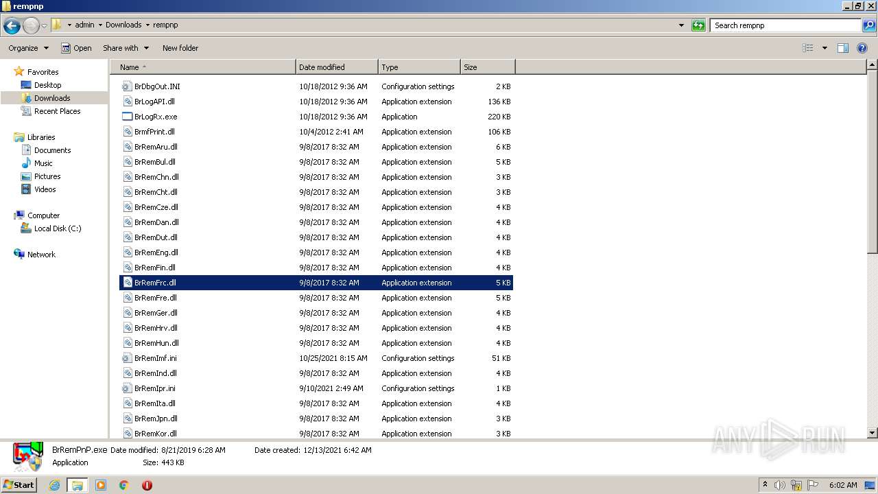The image size is (878, 494).
Task: Click the Forward navigation arrow
Action: 31,26
